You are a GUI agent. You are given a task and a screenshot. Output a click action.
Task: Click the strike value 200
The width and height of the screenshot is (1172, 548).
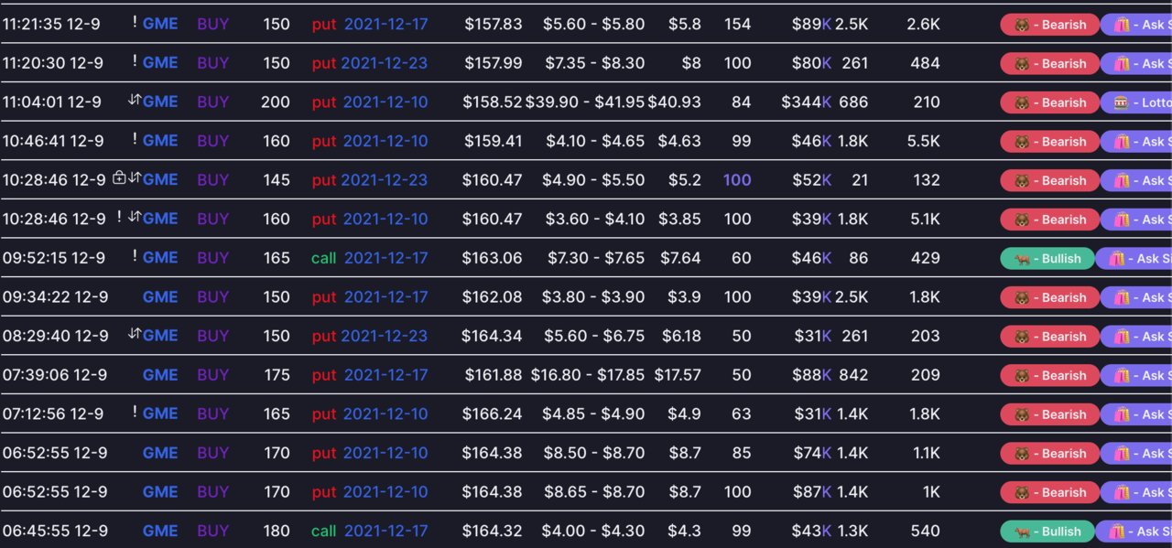(276, 102)
